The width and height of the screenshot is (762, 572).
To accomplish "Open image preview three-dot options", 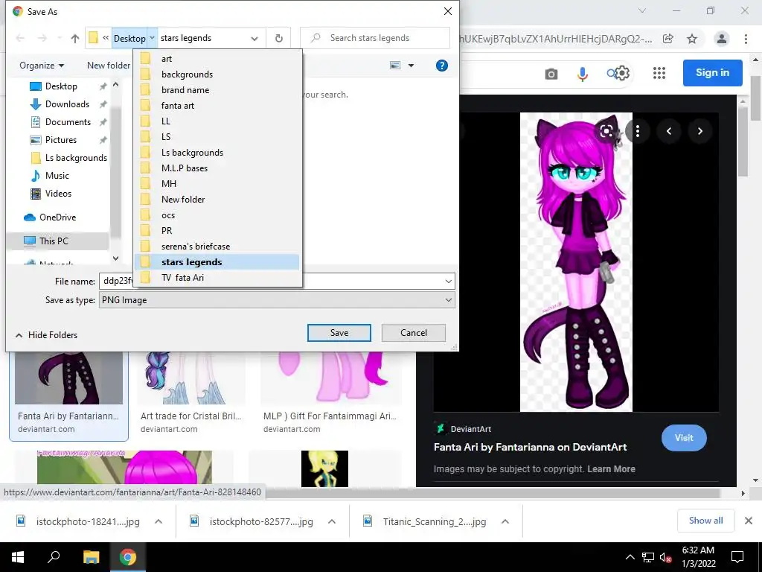I will 638,131.
